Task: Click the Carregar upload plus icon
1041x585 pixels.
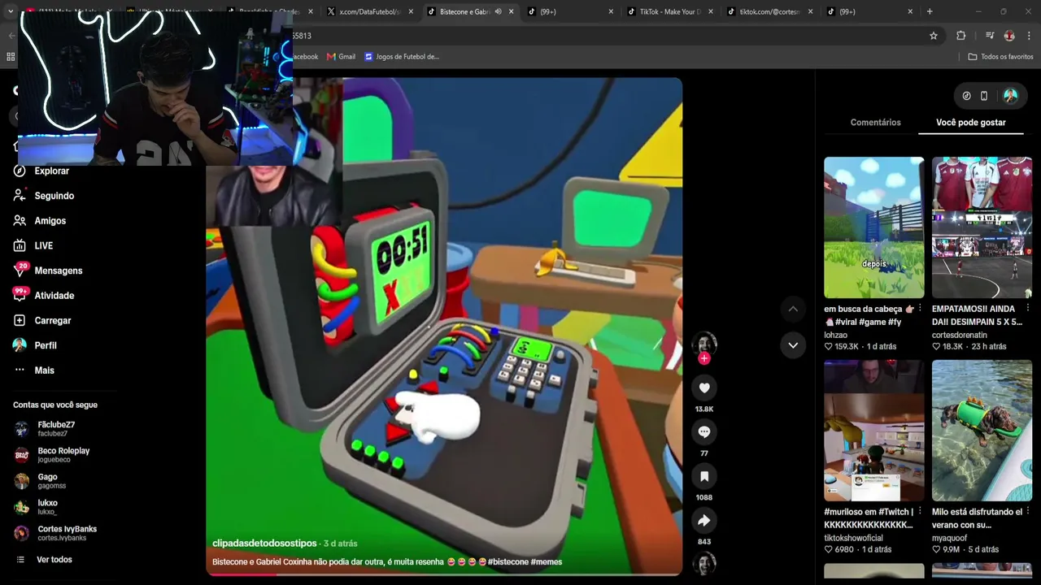Action: point(20,320)
